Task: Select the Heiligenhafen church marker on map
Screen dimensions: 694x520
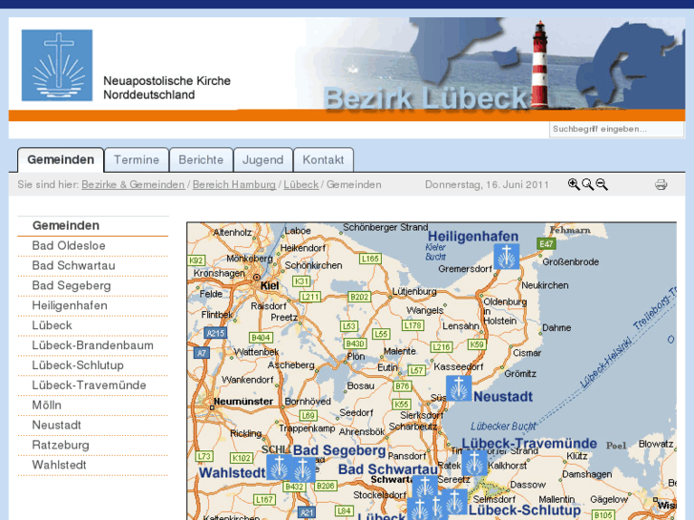Action: pos(507,257)
